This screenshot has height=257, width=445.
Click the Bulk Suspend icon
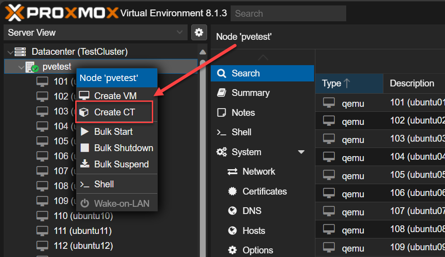click(x=85, y=164)
